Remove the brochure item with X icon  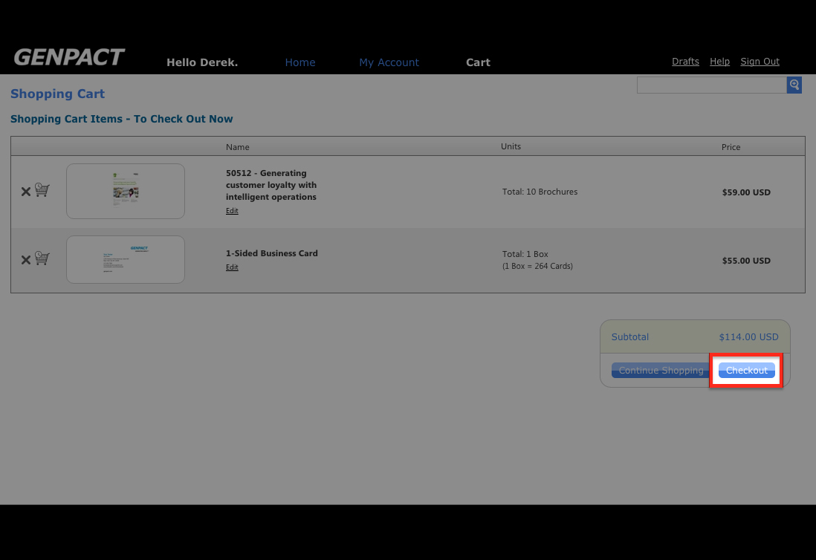tap(25, 192)
